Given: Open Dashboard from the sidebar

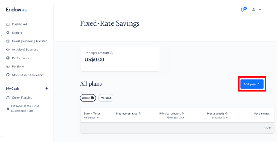Looking at the screenshot, I should (19, 24).
